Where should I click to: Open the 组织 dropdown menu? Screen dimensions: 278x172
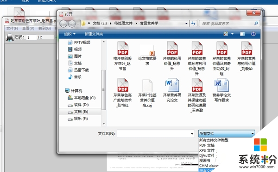click(69, 34)
